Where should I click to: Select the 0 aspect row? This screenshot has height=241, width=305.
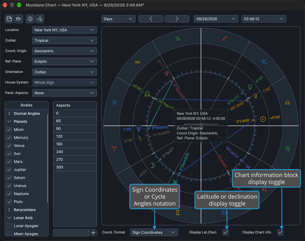point(75,113)
